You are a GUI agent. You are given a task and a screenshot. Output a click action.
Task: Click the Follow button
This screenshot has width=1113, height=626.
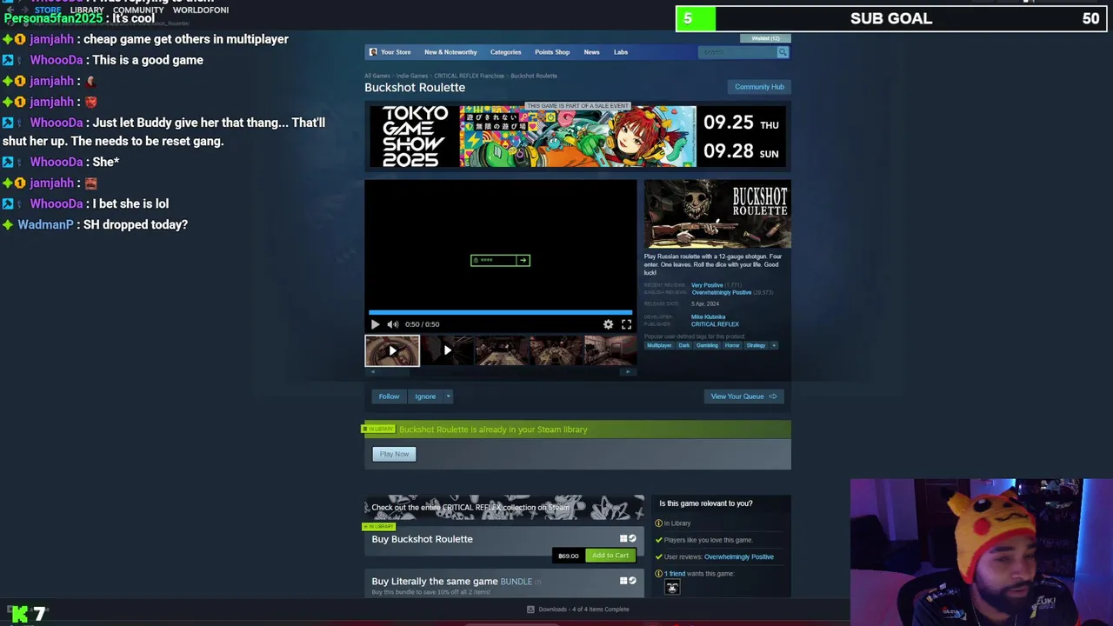tap(389, 396)
